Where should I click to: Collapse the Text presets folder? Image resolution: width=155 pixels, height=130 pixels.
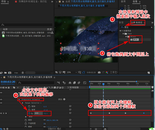123,34
